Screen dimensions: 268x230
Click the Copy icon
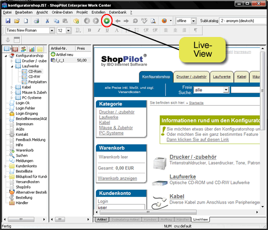click(x=56, y=21)
